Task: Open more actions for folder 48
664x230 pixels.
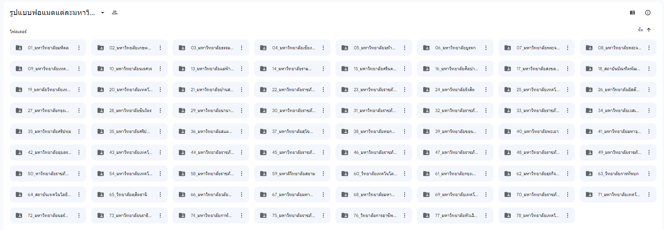Action: [x=568, y=152]
